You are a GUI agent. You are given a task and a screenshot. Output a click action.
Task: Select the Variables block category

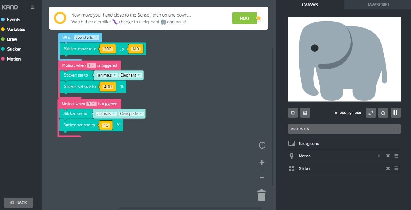coord(16,30)
